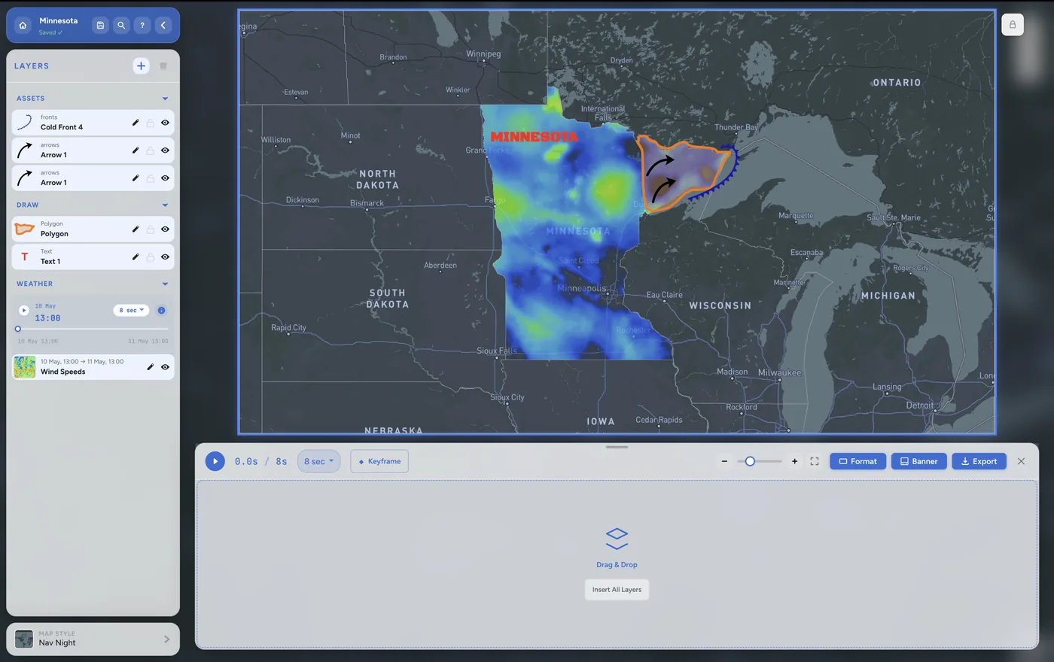Zoom in the timeline with plus
Screen dimensions: 1054x662
point(794,462)
